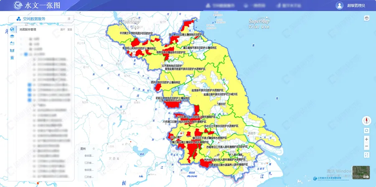Viewport: 376px width, 187px height.
Task: Select the first active top navigation tab
Action: click(220, 5)
